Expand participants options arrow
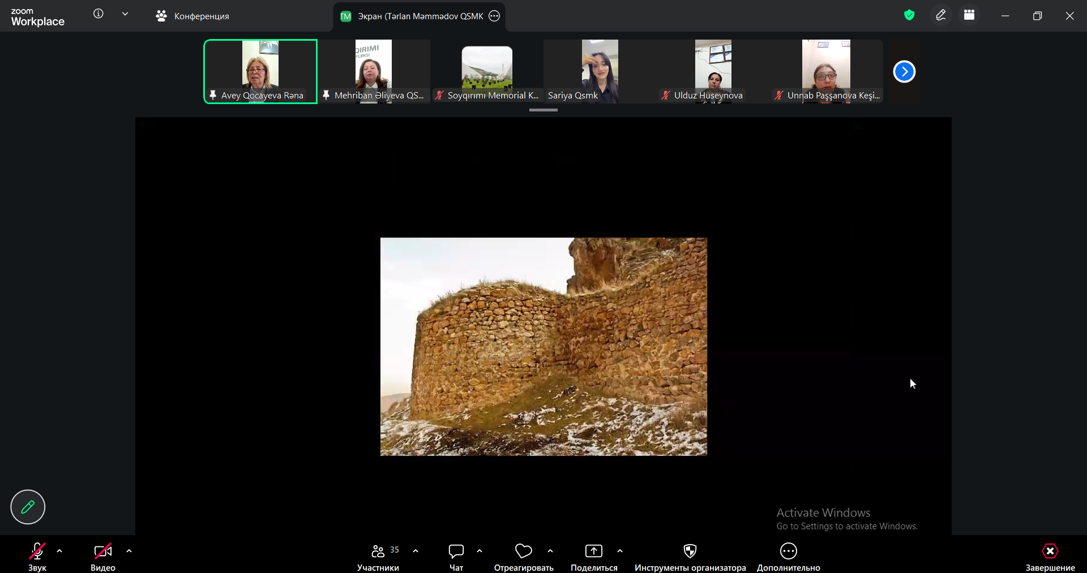1087x573 pixels. click(416, 551)
